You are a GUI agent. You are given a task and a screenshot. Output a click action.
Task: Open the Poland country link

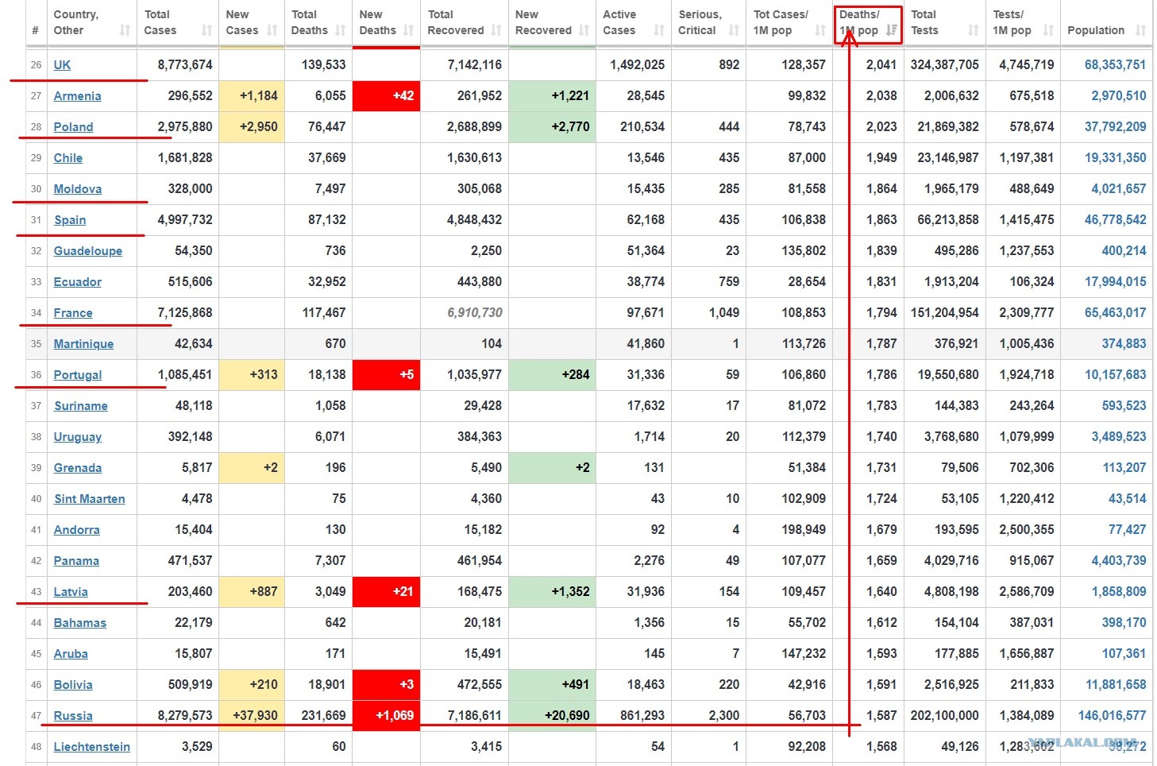pyautogui.click(x=73, y=127)
